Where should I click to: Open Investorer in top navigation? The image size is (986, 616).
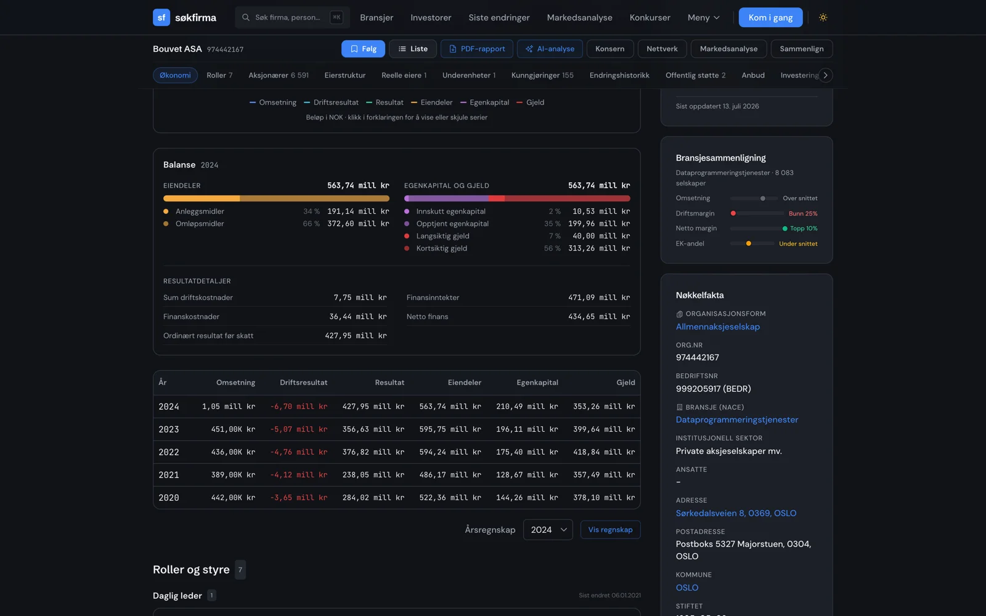tap(431, 17)
